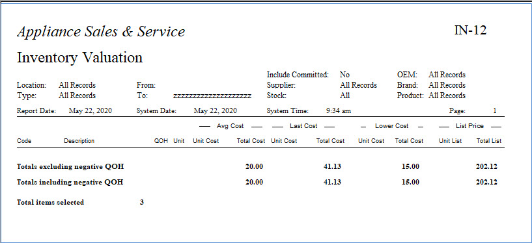Select the page number '1'
This screenshot has width=532, height=243.
(495, 110)
